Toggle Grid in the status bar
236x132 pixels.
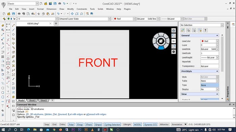(54, 124)
